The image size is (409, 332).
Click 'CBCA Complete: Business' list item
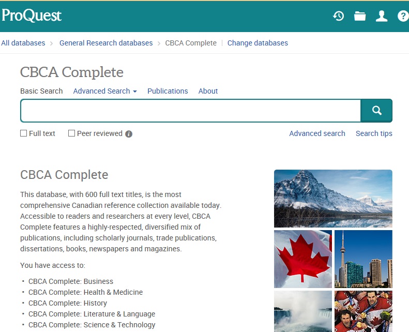tap(71, 281)
